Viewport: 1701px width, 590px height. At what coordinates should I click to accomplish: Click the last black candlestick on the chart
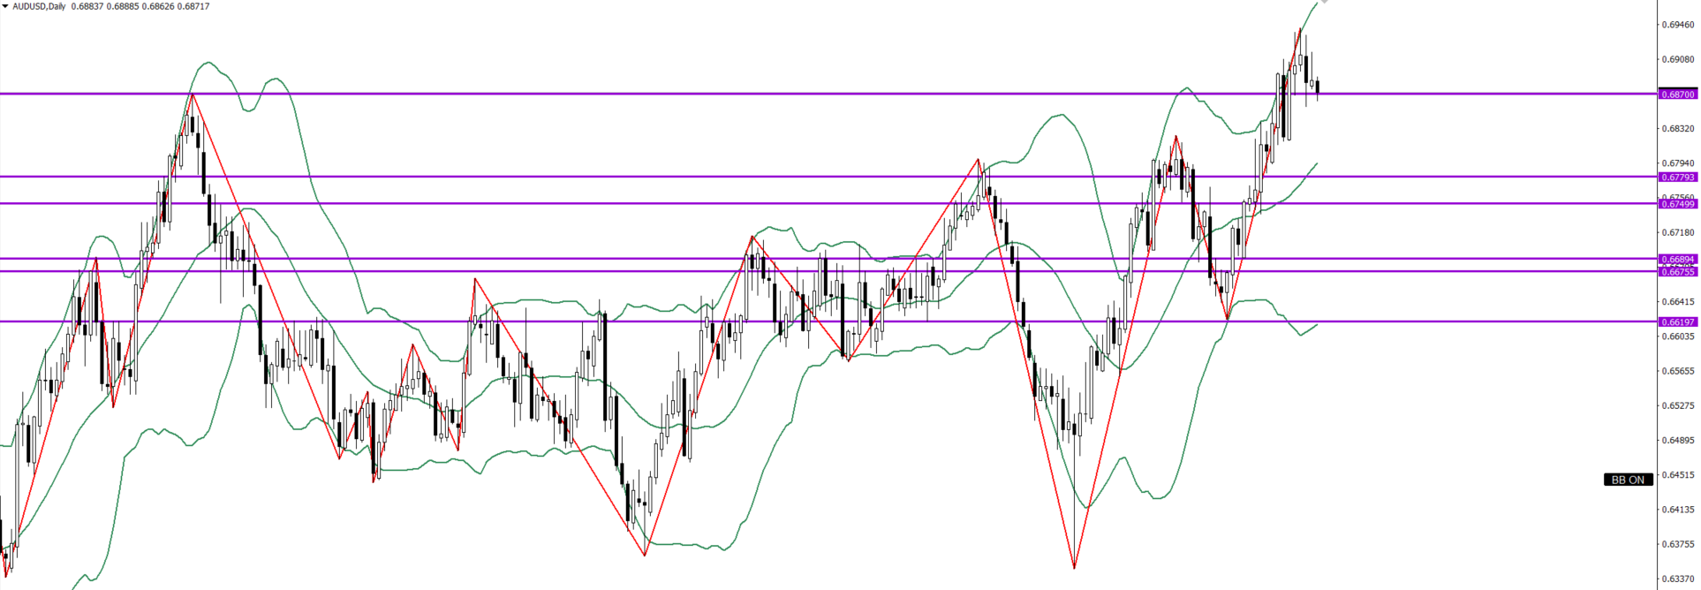tap(1318, 87)
